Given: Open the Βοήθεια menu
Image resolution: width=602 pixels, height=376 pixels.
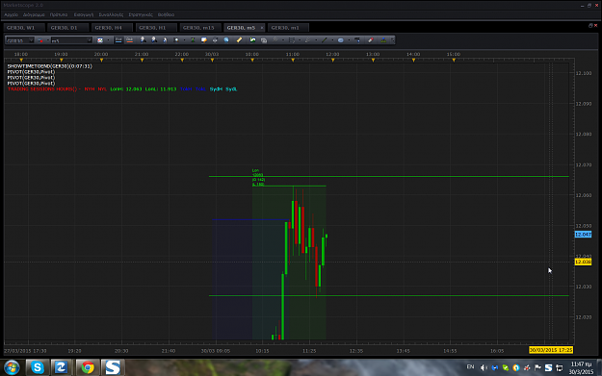Looking at the screenshot, I should [x=166, y=14].
